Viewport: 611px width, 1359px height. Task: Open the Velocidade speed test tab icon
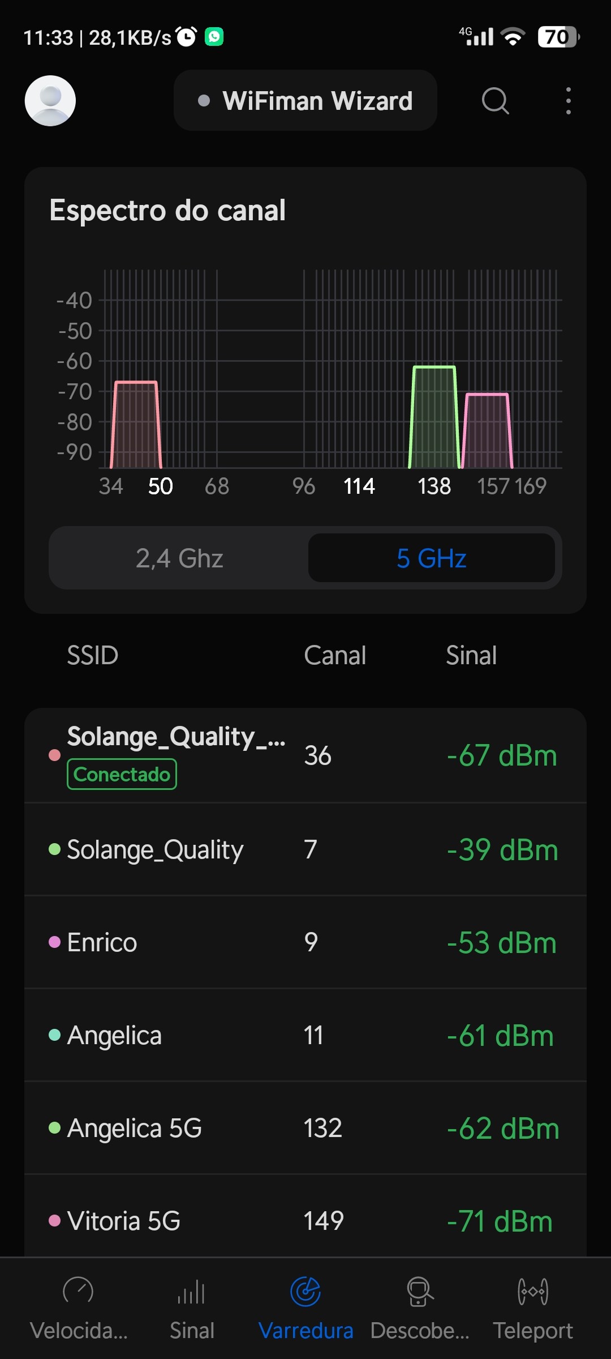[78, 1291]
